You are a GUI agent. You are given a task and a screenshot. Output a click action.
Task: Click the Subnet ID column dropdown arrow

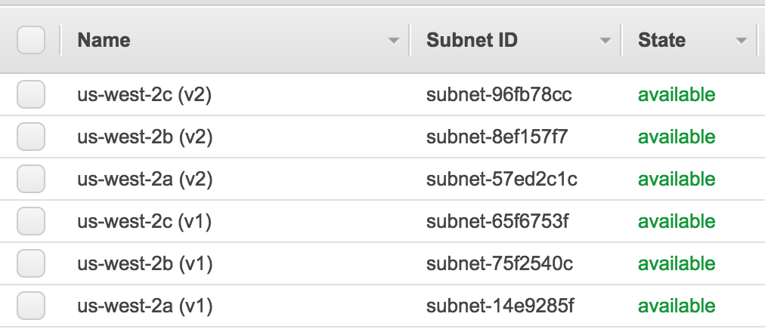605,41
